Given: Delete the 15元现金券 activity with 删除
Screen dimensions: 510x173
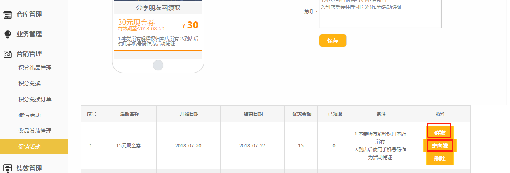Looking at the screenshot, I should 440,159.
